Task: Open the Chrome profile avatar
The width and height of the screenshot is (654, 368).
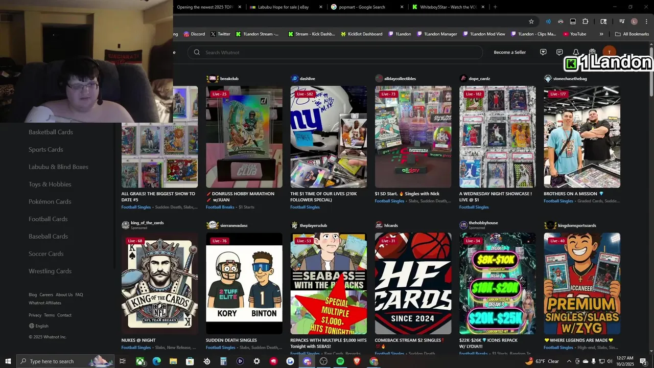Action: click(634, 21)
